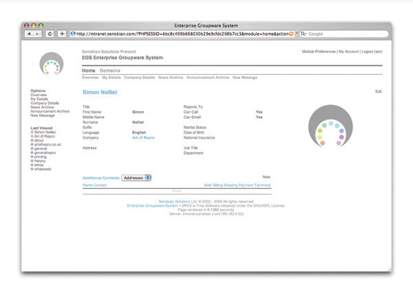Open the Senokian Solutions Ltd. footer link

(178, 201)
